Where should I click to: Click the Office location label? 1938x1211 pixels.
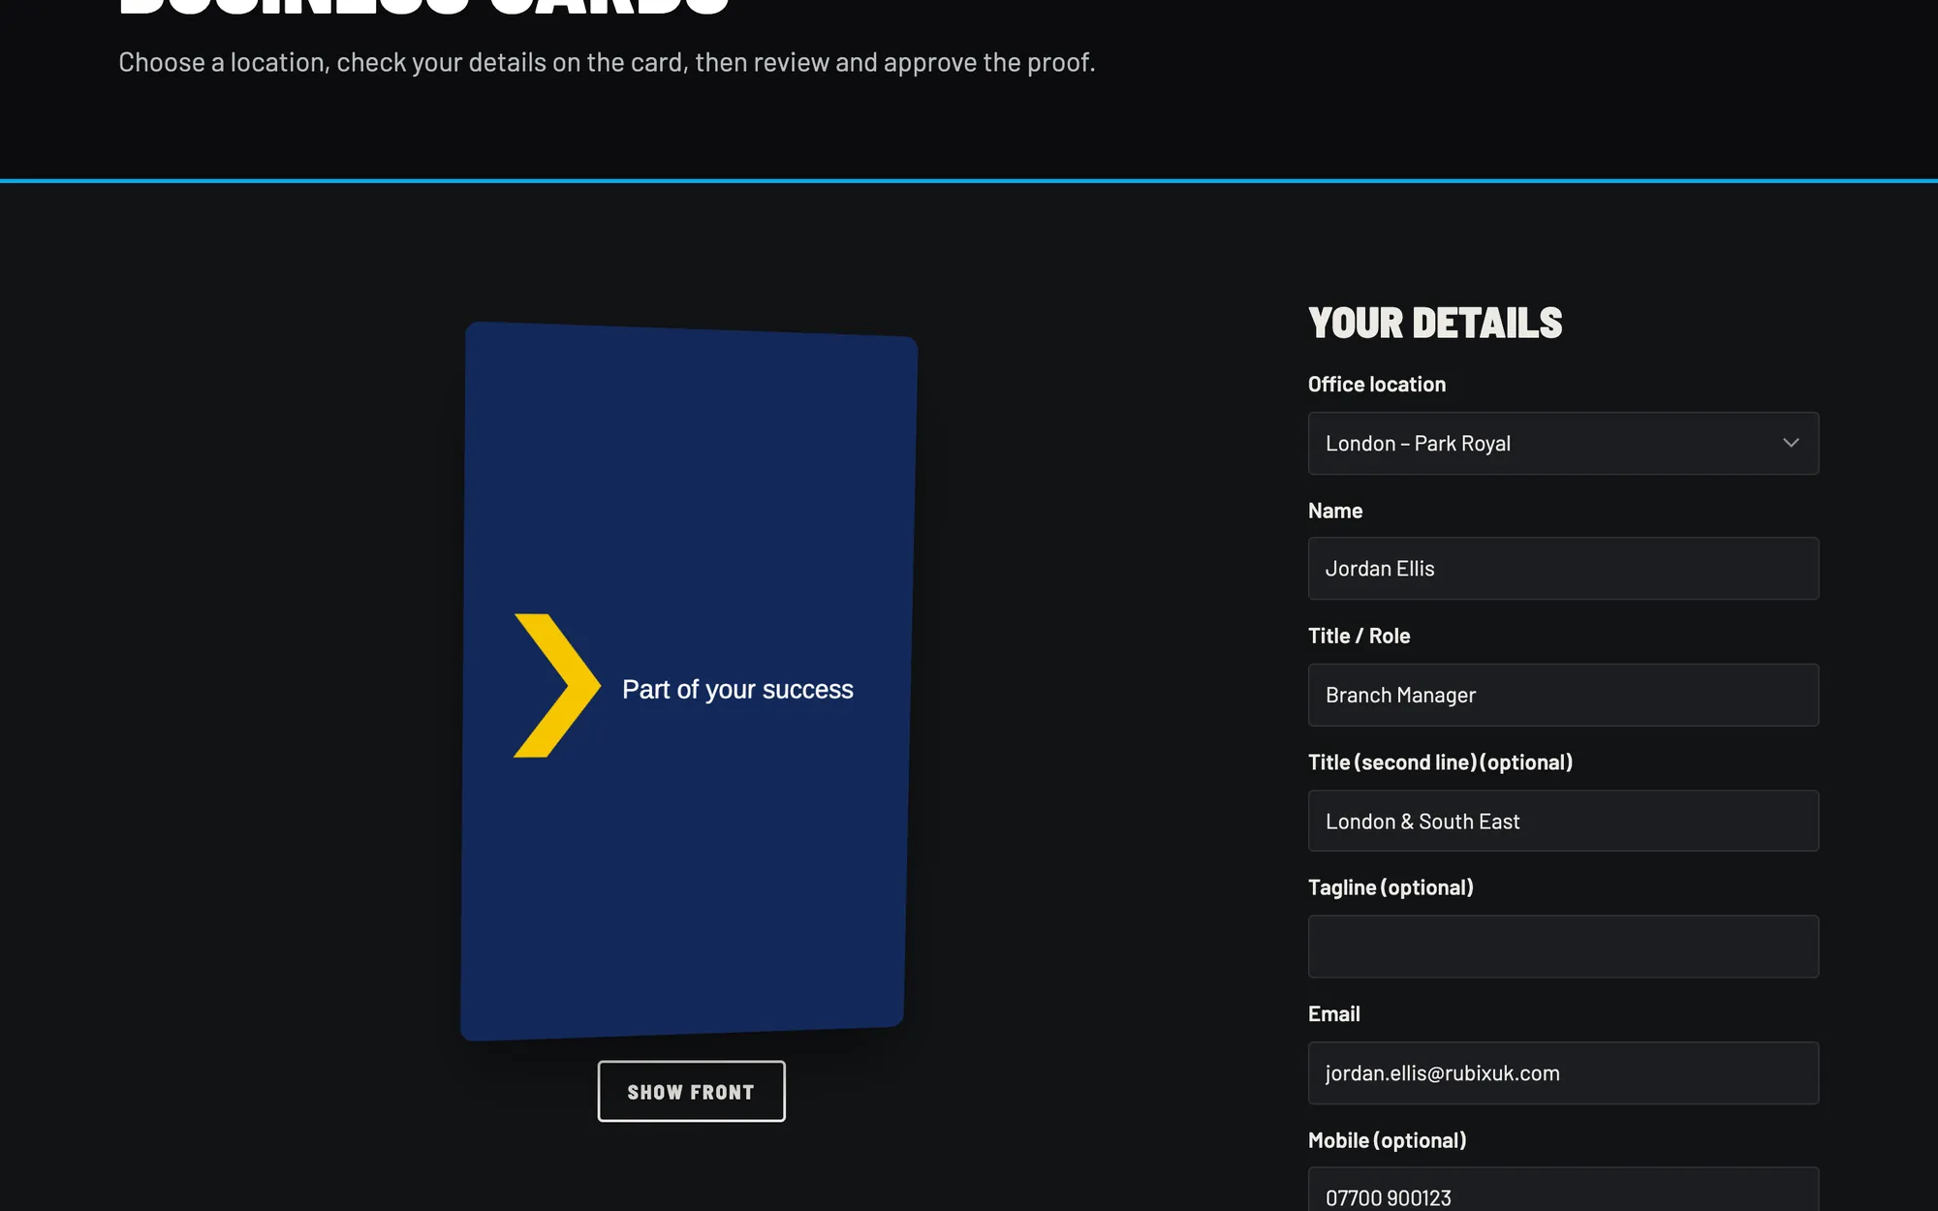coord(1377,385)
